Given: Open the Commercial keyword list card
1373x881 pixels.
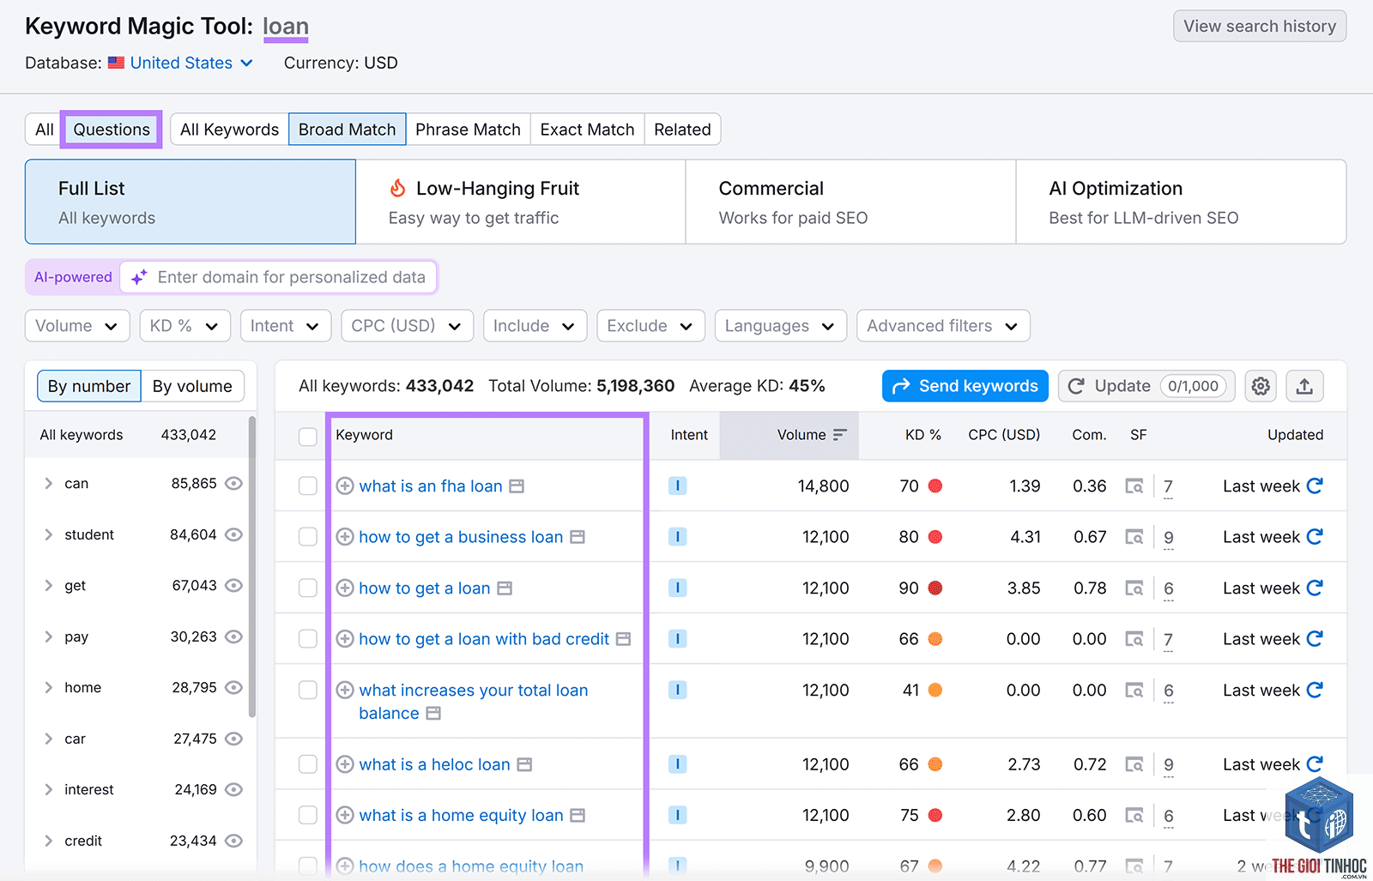Looking at the screenshot, I should [850, 202].
